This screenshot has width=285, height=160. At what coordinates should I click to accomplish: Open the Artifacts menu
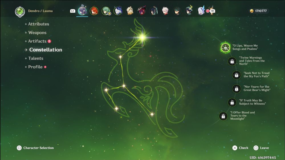pyautogui.click(x=37, y=41)
